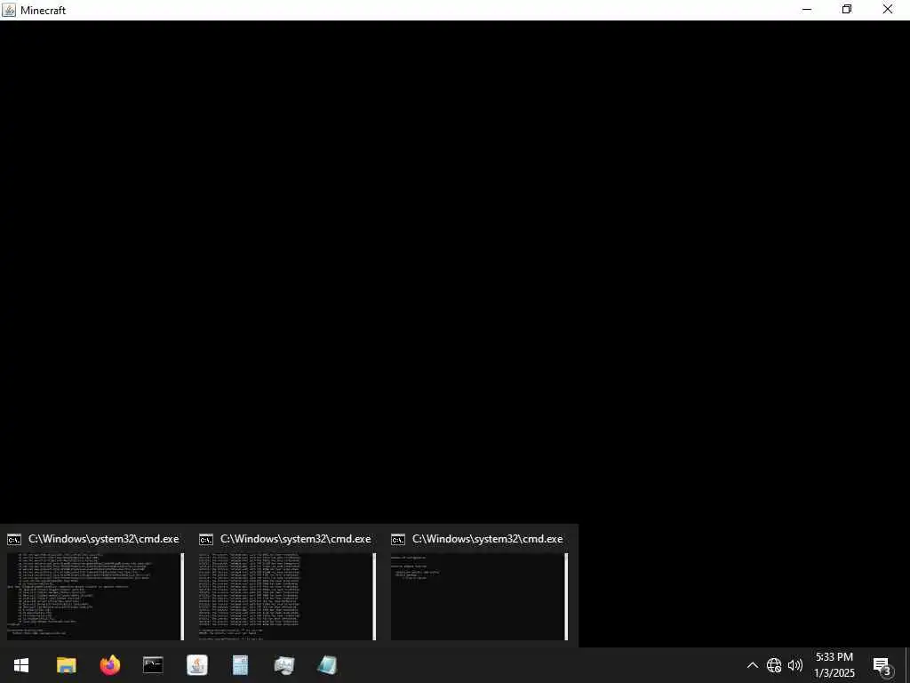910x683 pixels.
Task: Open File Explorer from the taskbar
Action: click(66, 665)
